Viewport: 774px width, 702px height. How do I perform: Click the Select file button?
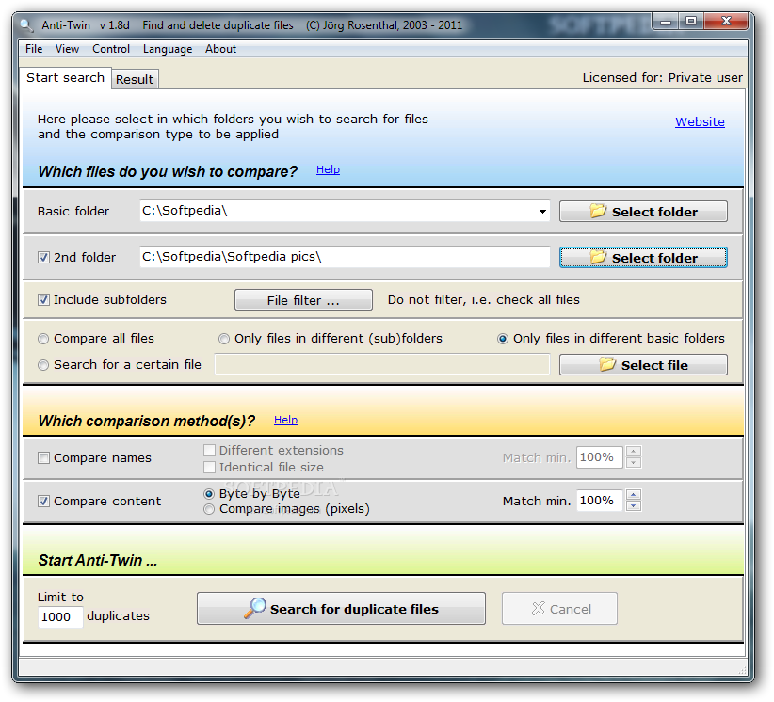click(x=643, y=365)
